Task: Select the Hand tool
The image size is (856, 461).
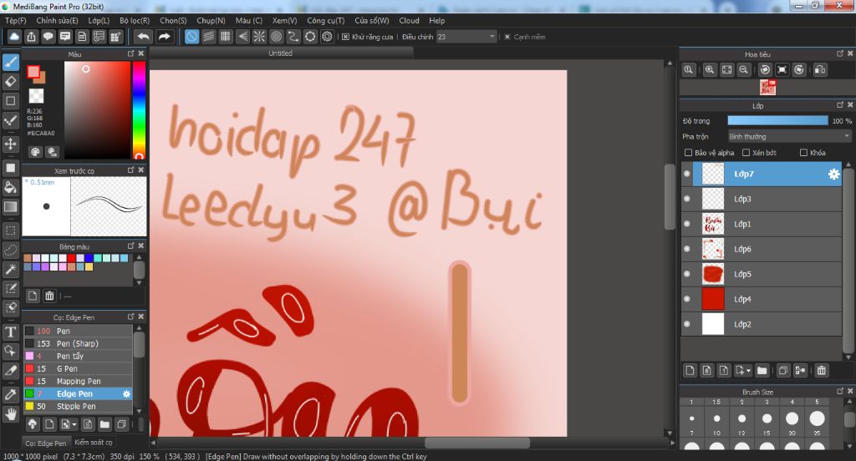Action: 11,414
